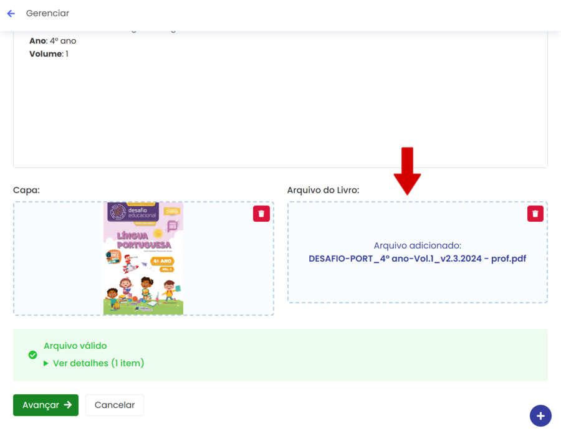Click the arrow icon inside the Avançar button
561x436 pixels.
pyautogui.click(x=68, y=405)
